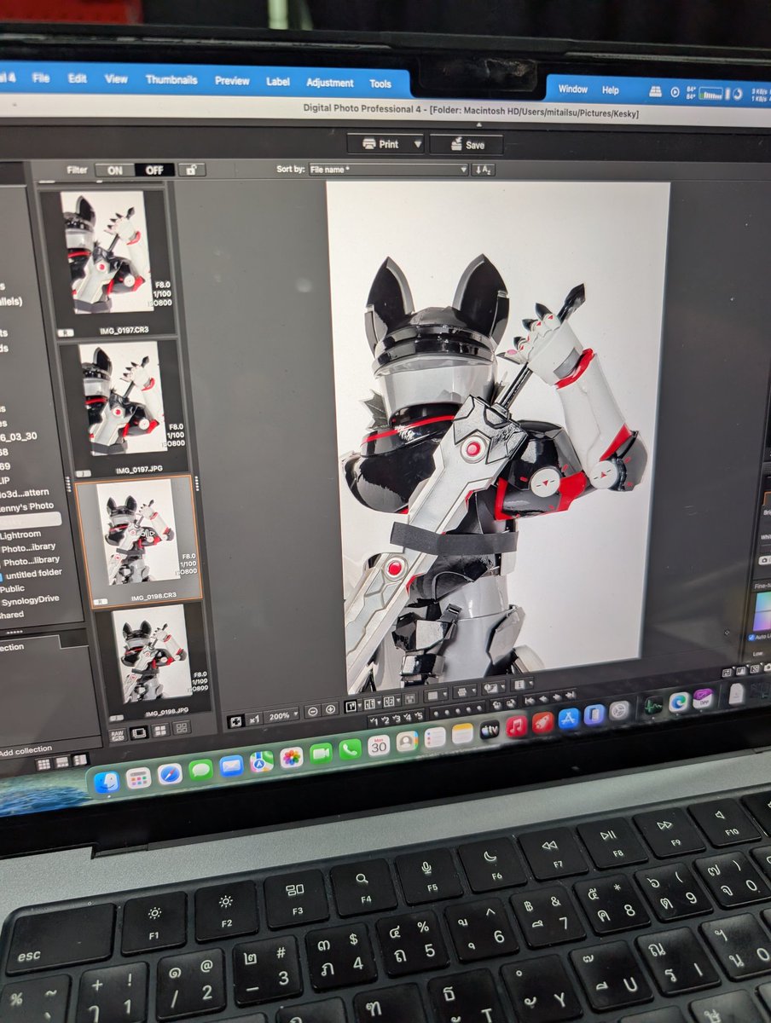Viewport: 771px width, 1023px height.
Task: Open the Edit menu
Action: point(78,78)
